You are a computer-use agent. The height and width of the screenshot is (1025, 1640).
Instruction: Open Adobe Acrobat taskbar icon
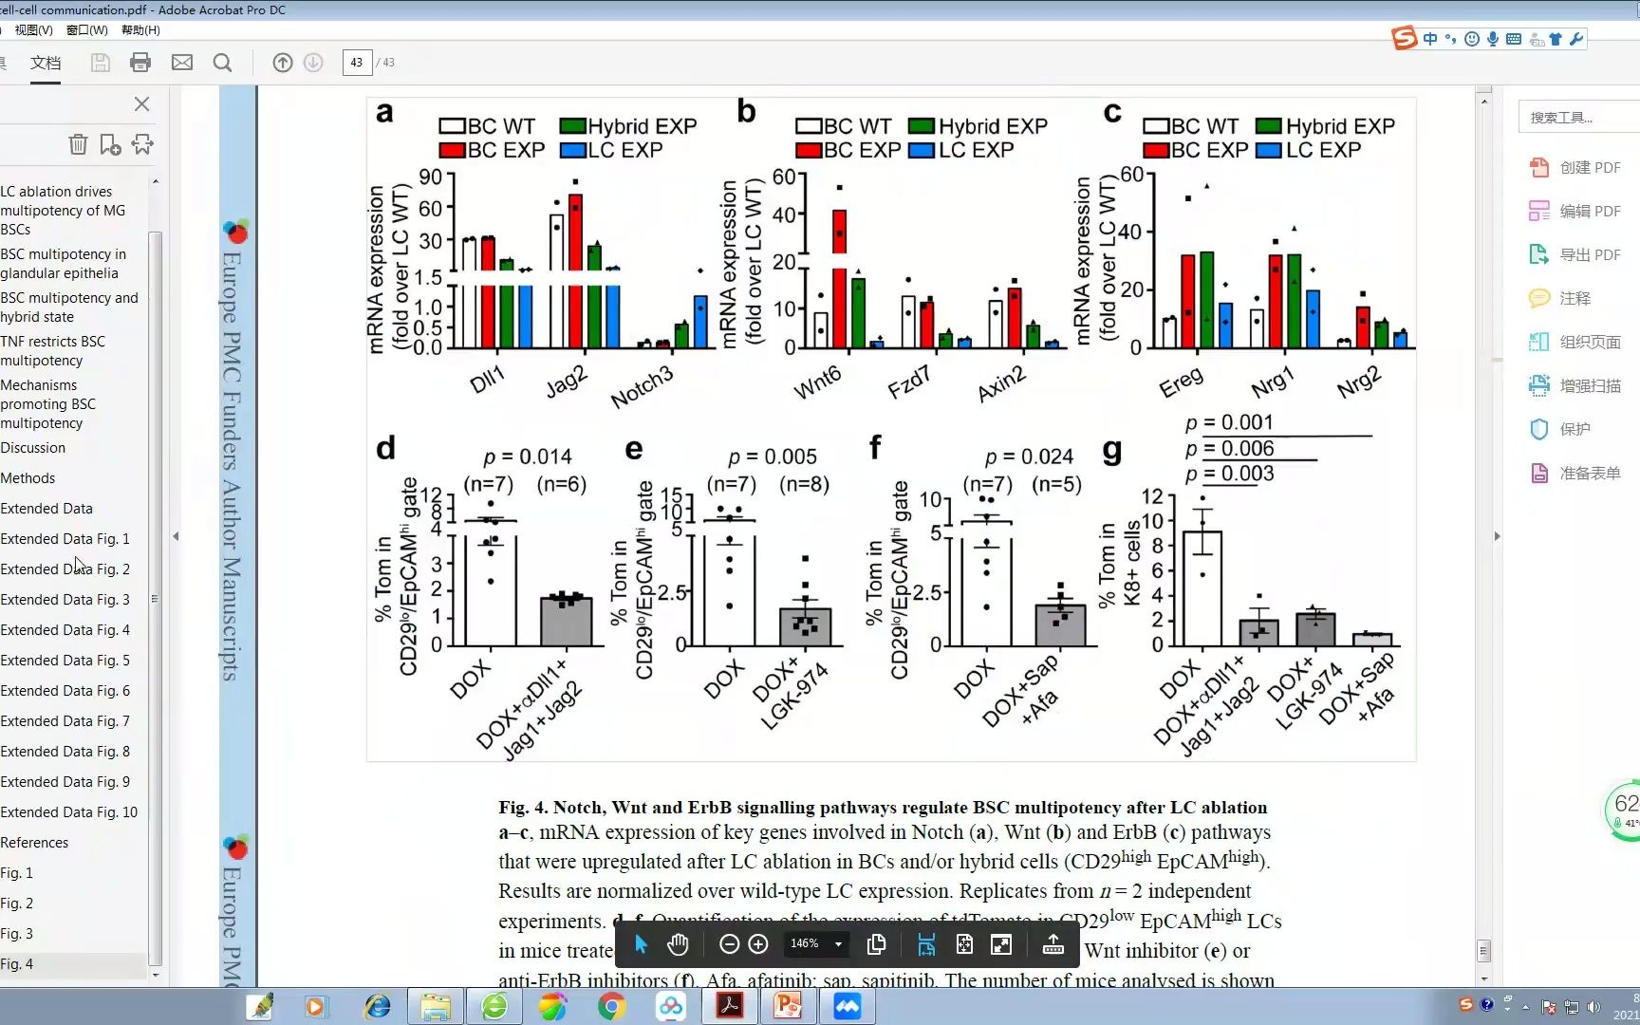tap(729, 1006)
